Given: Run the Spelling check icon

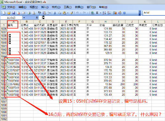Looking at the screenshot, I should pos(39,13).
